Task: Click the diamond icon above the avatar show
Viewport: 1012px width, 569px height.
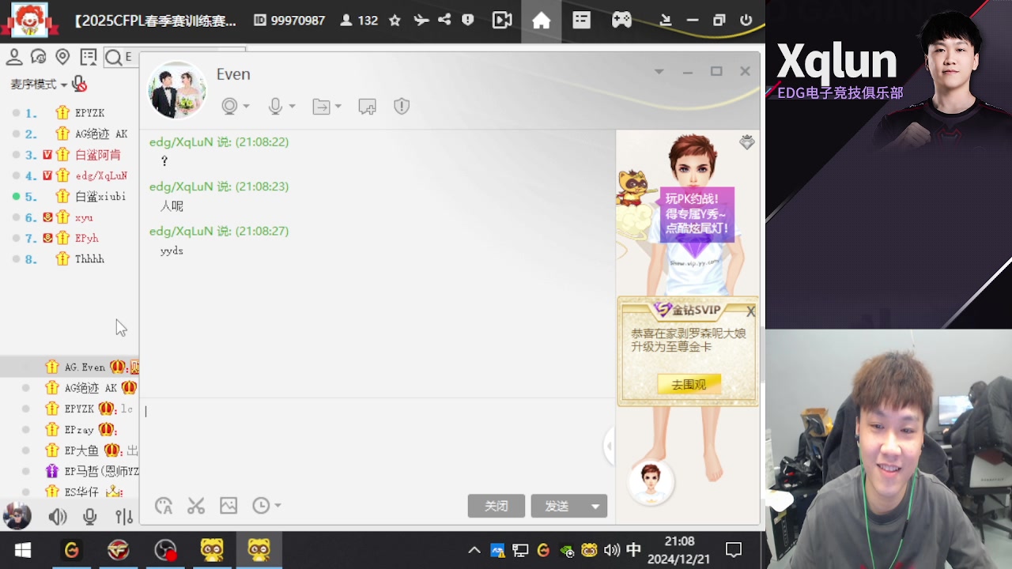Action: coord(746,142)
